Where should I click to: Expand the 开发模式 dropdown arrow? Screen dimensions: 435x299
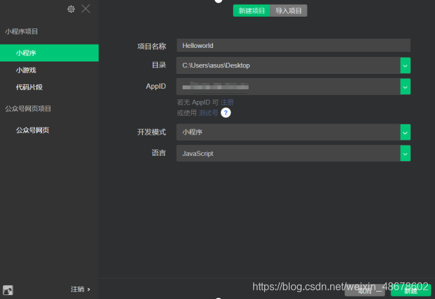point(405,132)
